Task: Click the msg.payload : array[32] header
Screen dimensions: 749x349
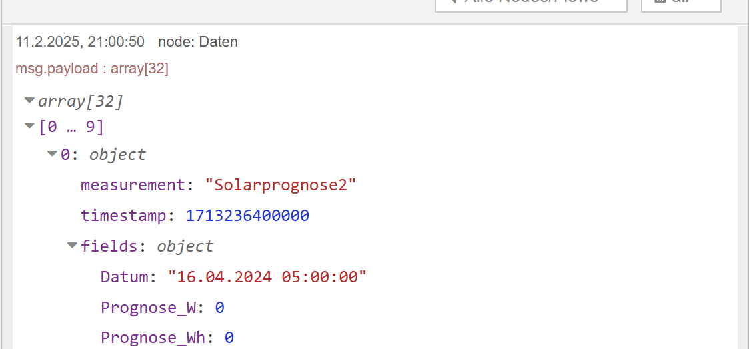Action: 92,69
